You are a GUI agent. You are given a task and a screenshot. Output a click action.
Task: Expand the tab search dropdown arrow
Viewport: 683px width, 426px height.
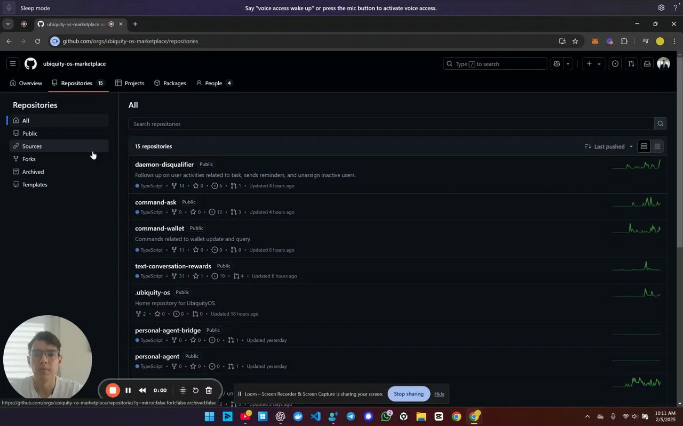pos(7,24)
